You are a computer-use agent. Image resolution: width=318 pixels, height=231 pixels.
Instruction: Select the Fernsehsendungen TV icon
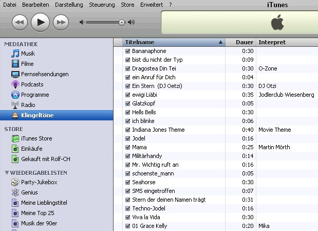click(15, 74)
